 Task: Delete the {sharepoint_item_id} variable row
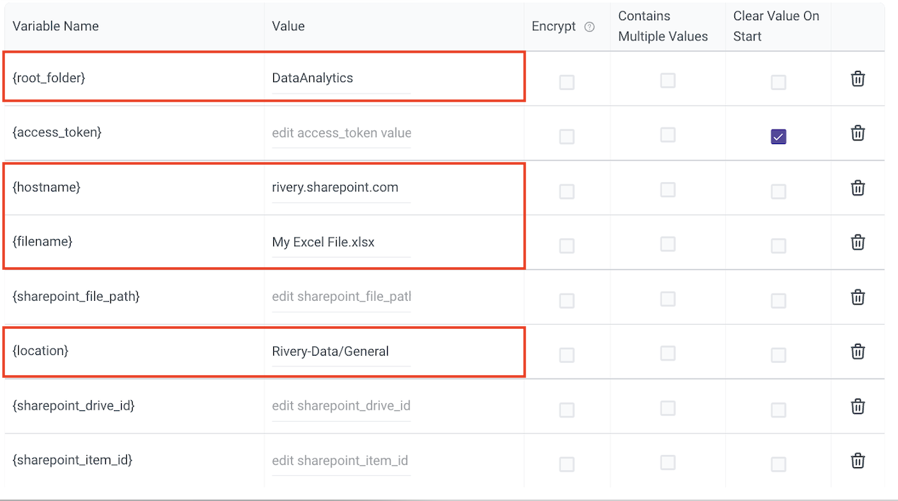[858, 461]
